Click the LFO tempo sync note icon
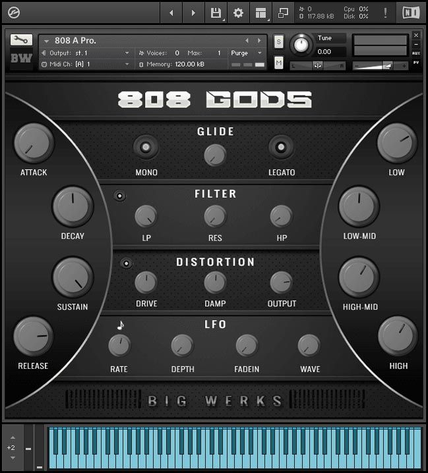The image size is (428, 473). pos(120,325)
